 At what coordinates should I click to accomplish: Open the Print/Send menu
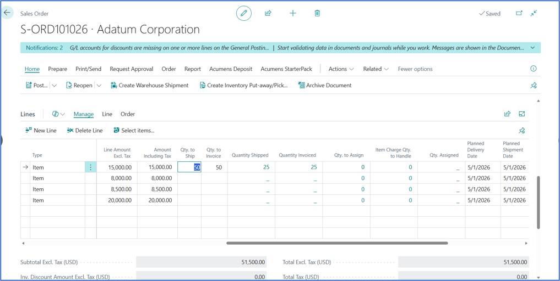point(88,69)
